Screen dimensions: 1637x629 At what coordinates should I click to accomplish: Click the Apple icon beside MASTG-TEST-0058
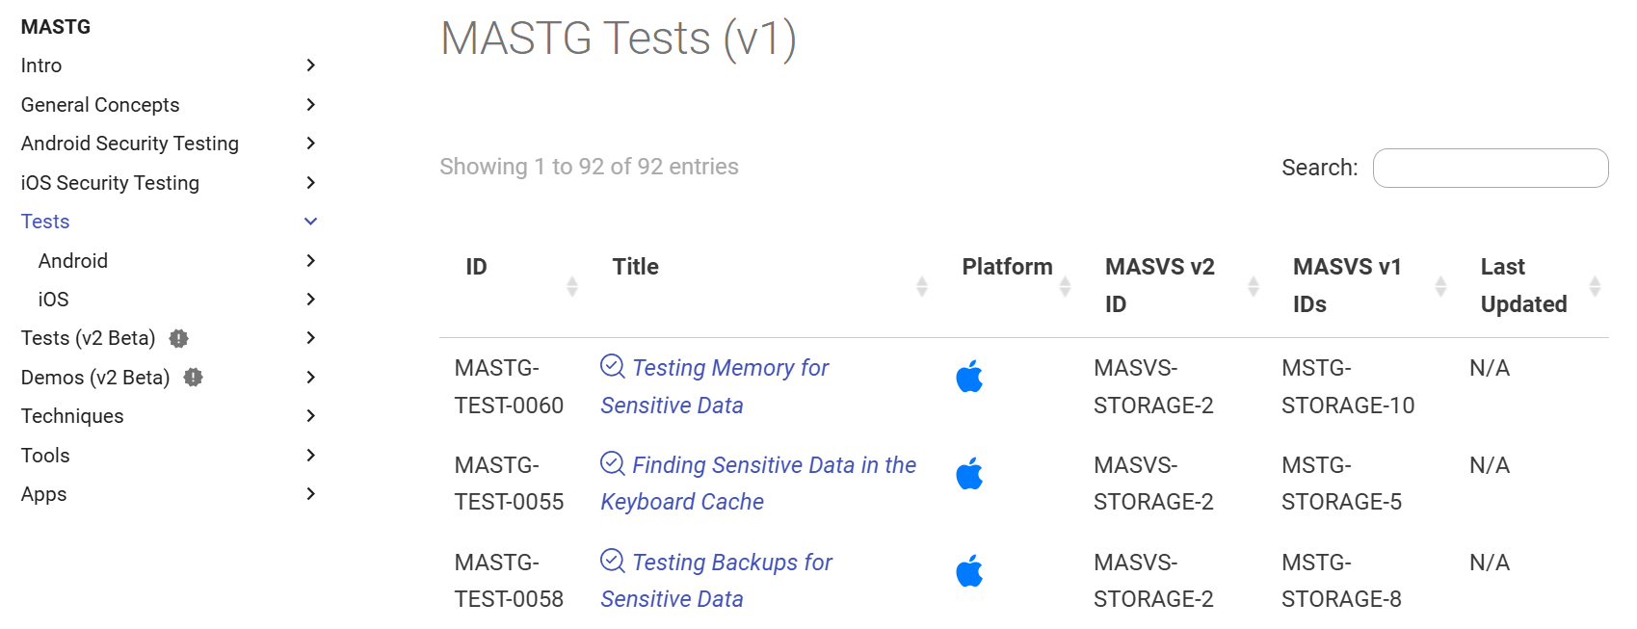coord(970,570)
